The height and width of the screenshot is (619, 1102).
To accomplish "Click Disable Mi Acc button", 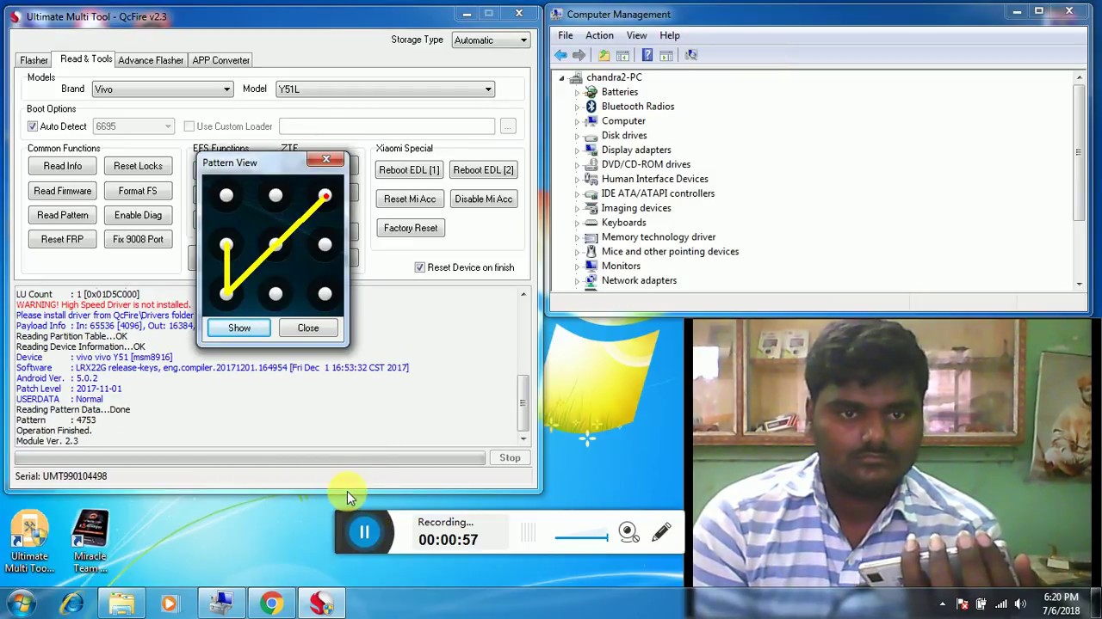I will point(483,199).
